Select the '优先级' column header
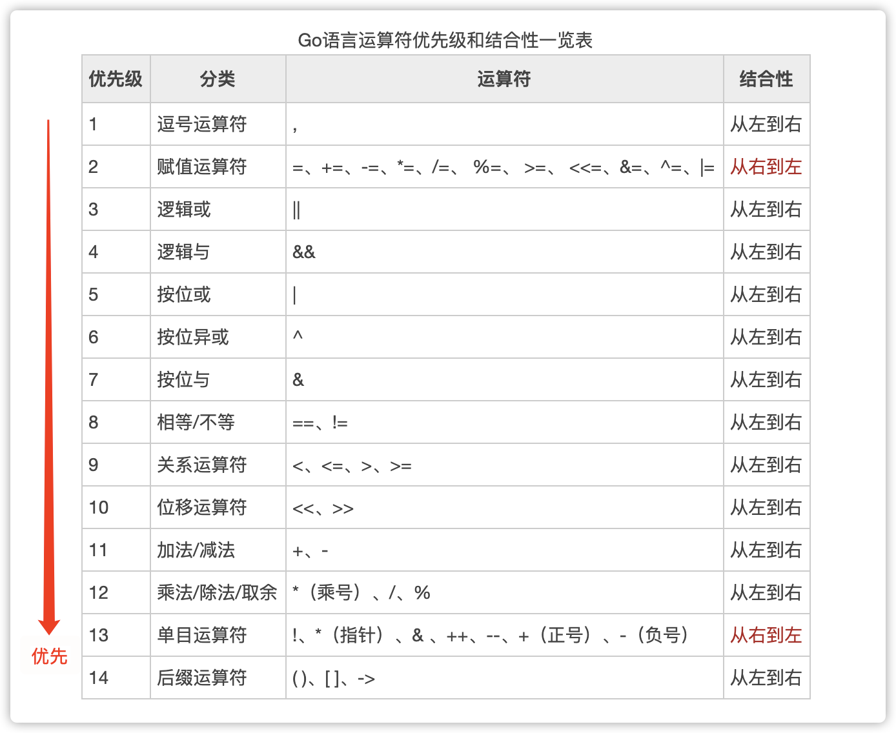Viewport: 896px width, 733px height. (116, 79)
